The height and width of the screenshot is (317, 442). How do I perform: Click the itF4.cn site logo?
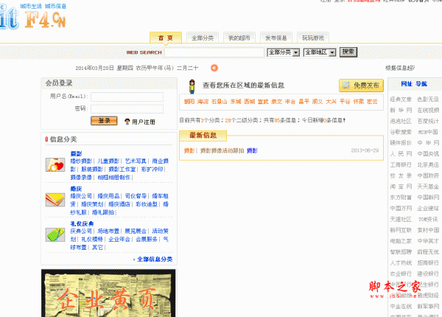pyautogui.click(x=33, y=18)
